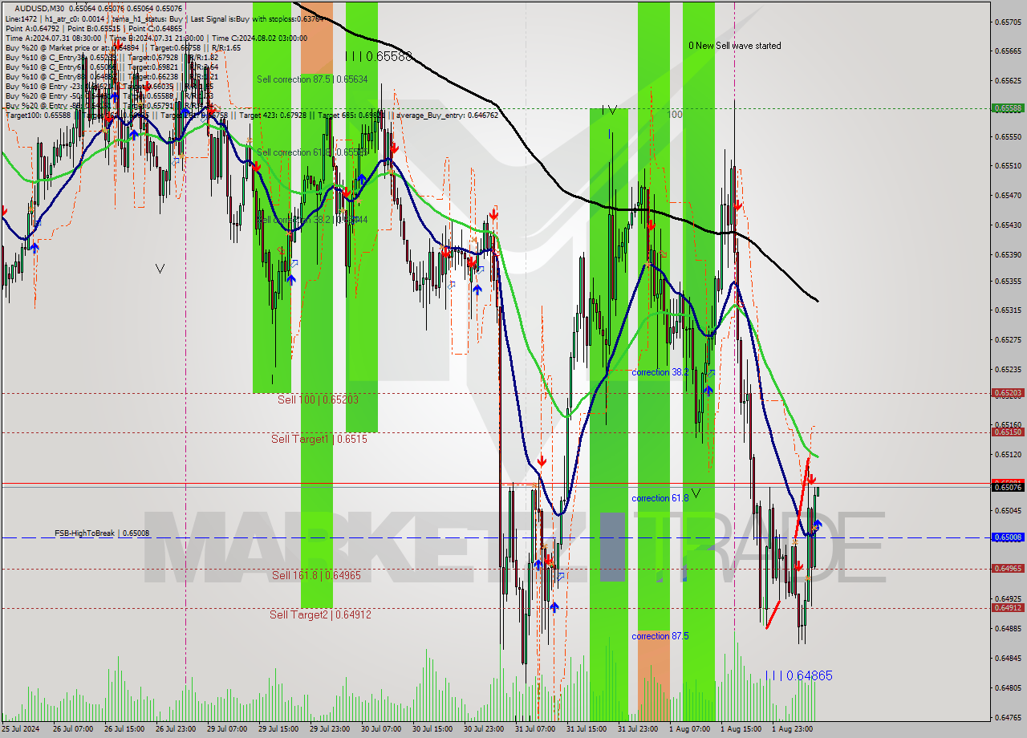This screenshot has height=738, width=1027.
Task: Click the green 0.65588 price axis tag
Action: (x=1008, y=107)
